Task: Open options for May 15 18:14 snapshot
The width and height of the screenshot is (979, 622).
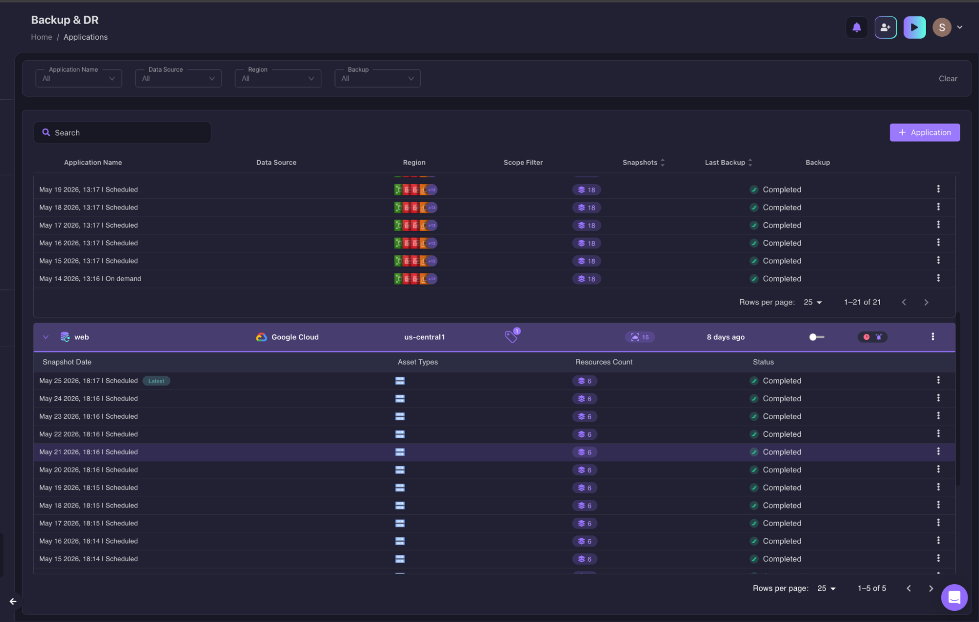Action: pyautogui.click(x=938, y=558)
